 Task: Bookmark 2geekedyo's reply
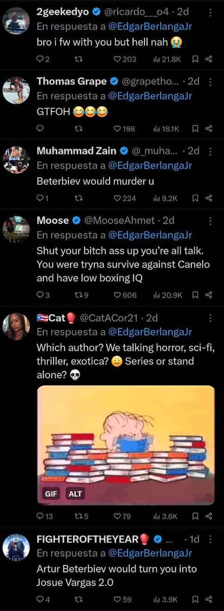click(x=195, y=59)
